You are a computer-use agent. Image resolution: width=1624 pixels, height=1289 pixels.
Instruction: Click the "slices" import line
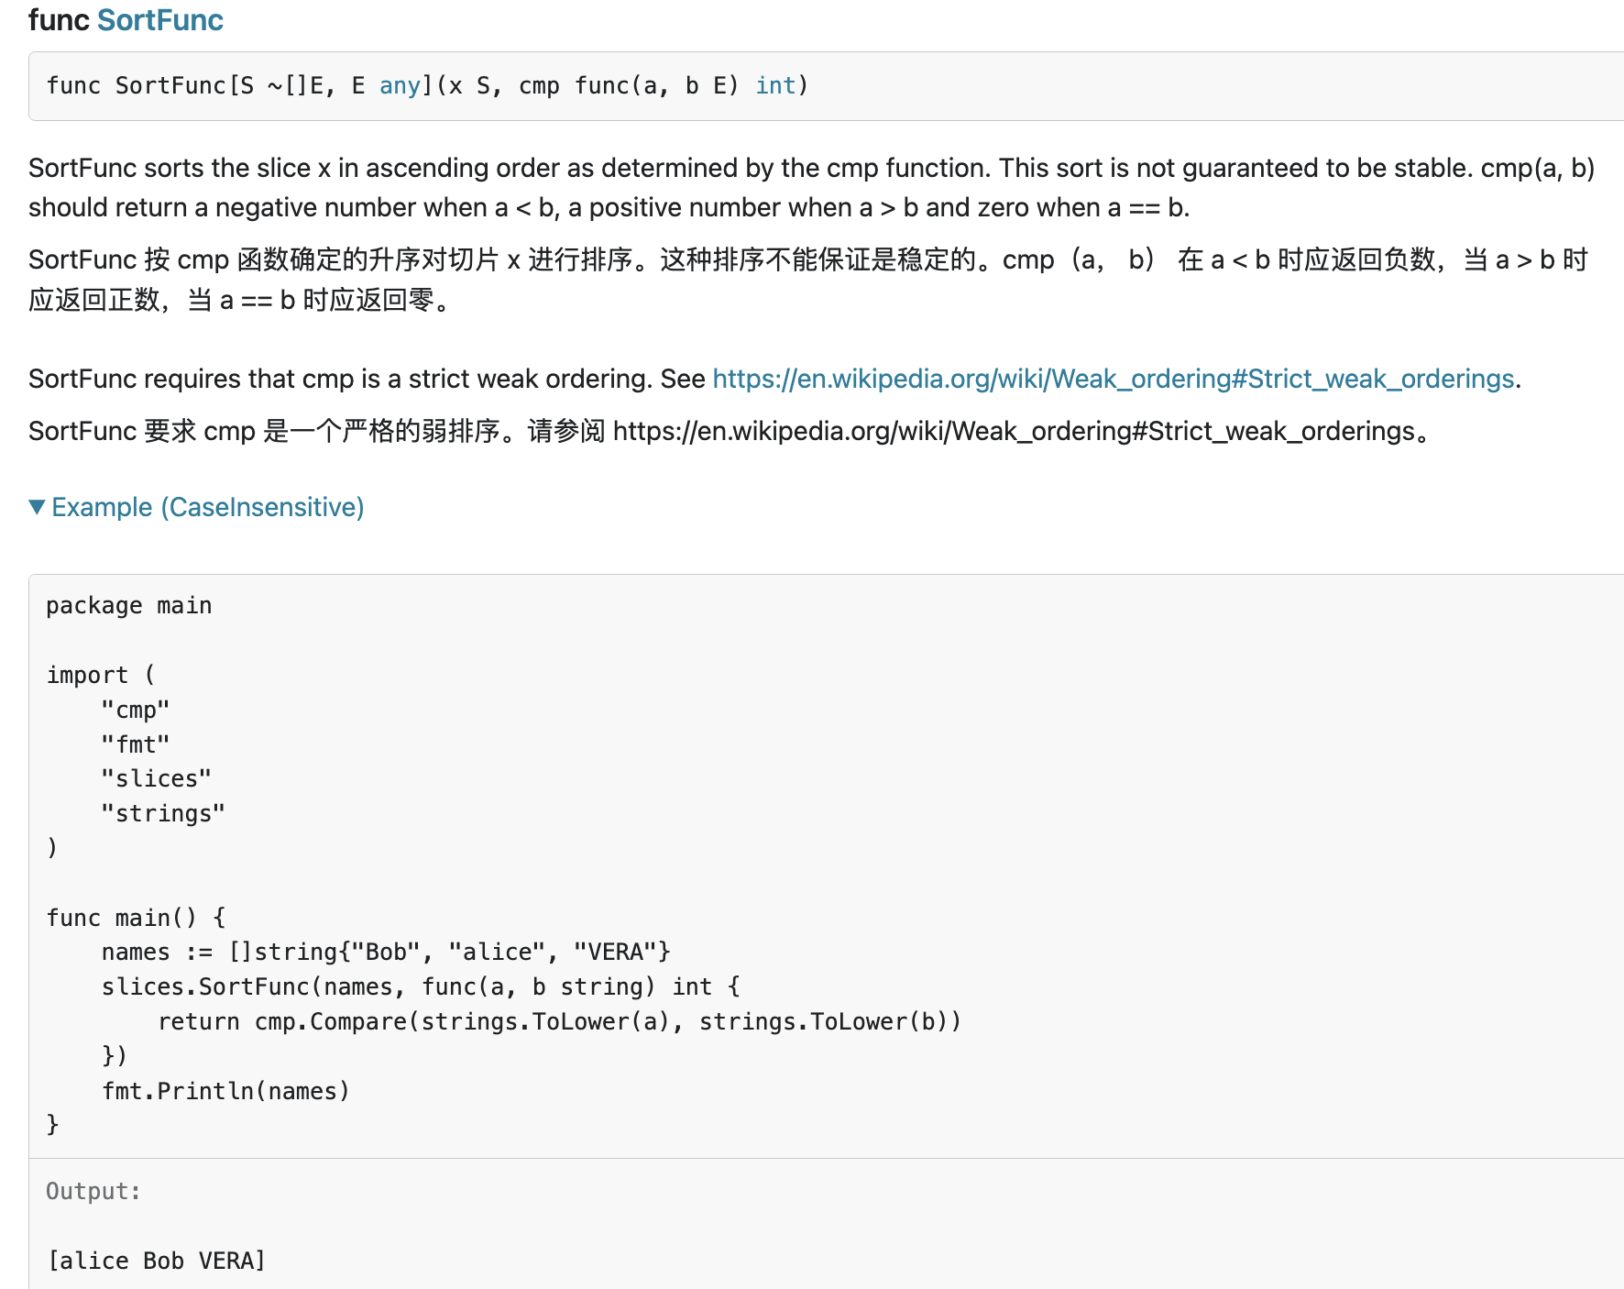tap(157, 779)
